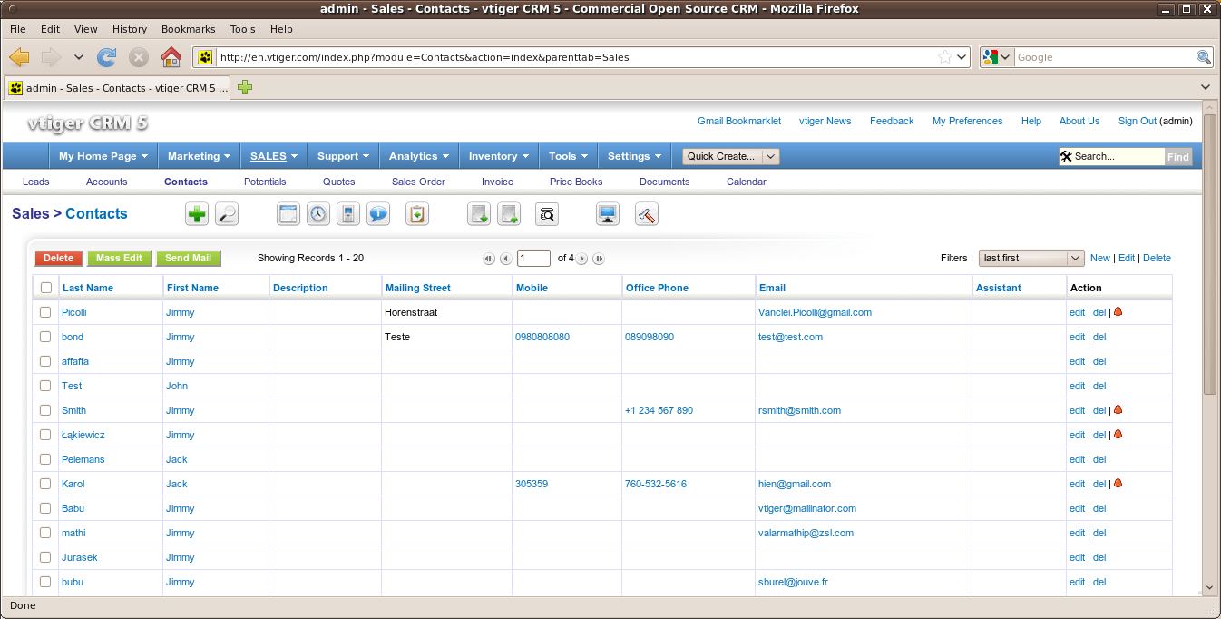Open the chat bubble icon
This screenshot has width=1221, height=619.
(378, 214)
